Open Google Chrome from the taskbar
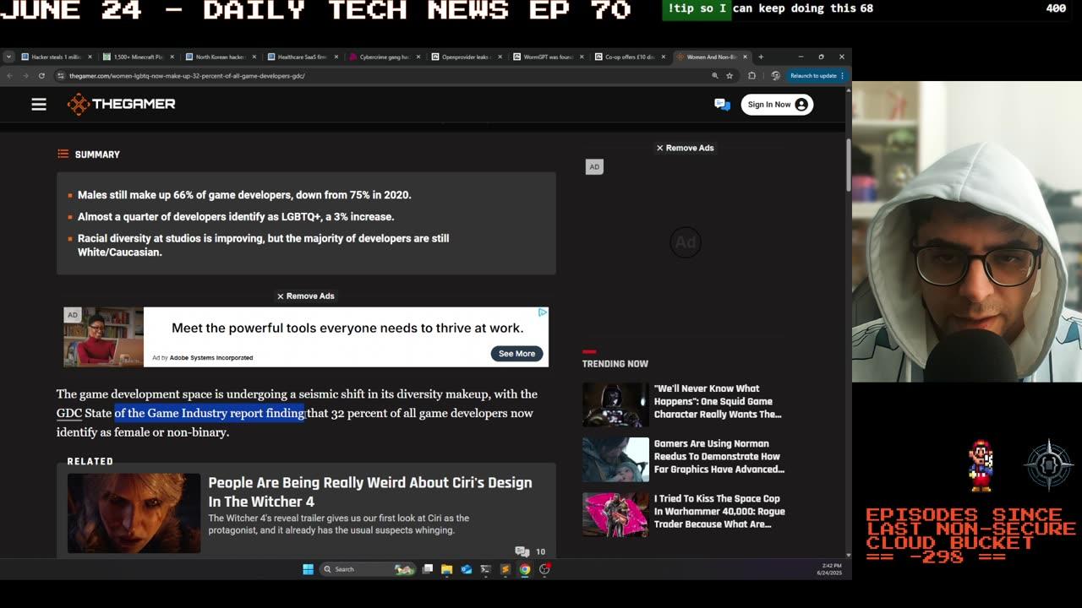Screen dimensions: 1082x608 click(x=525, y=569)
